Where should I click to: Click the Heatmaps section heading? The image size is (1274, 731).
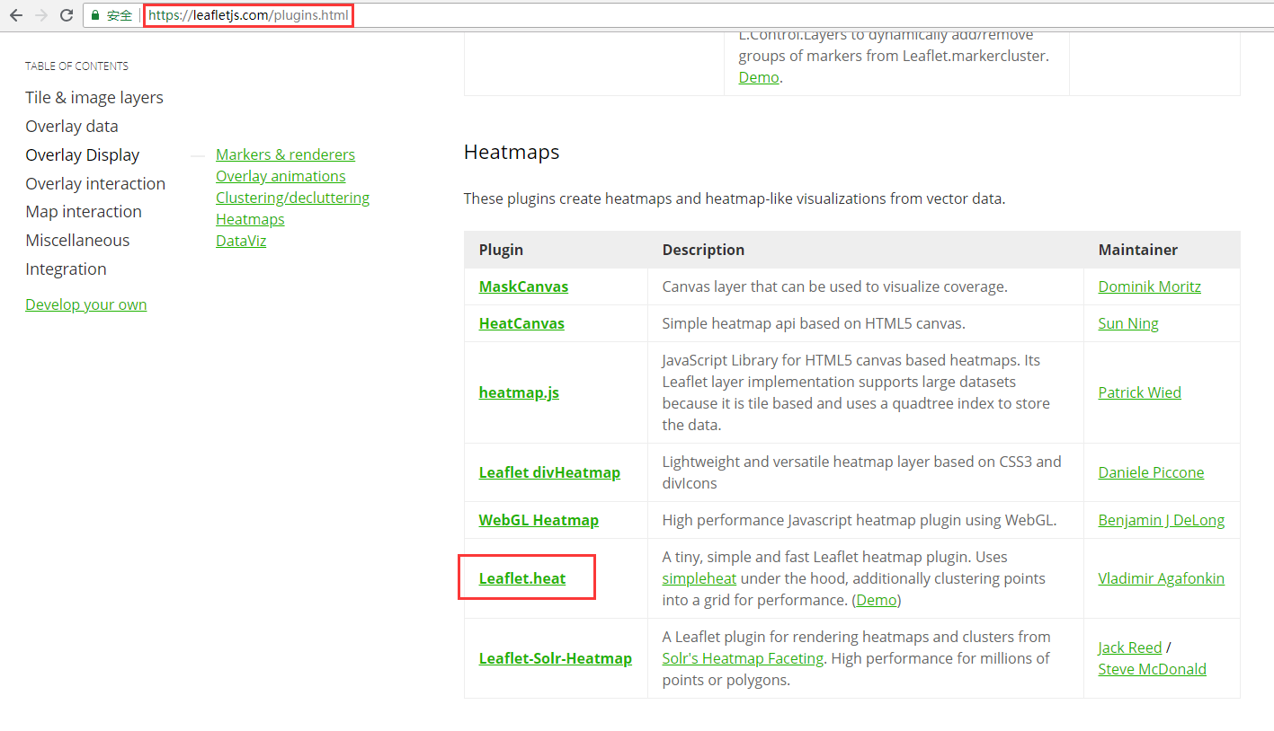click(512, 153)
